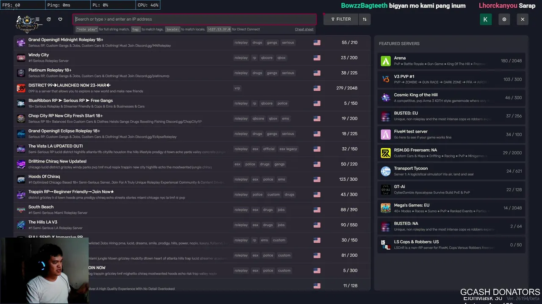
Task: Click player count '279 / 2048'
Action: (x=347, y=88)
